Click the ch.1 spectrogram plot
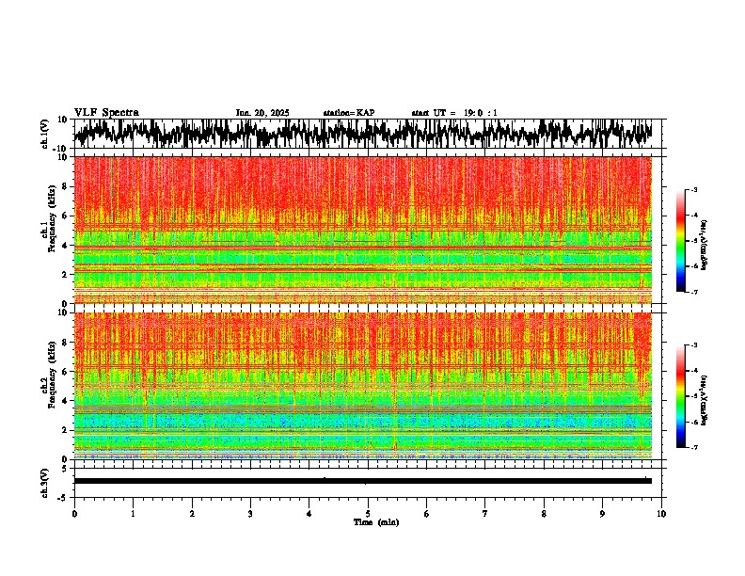The image size is (745, 576). point(363,230)
